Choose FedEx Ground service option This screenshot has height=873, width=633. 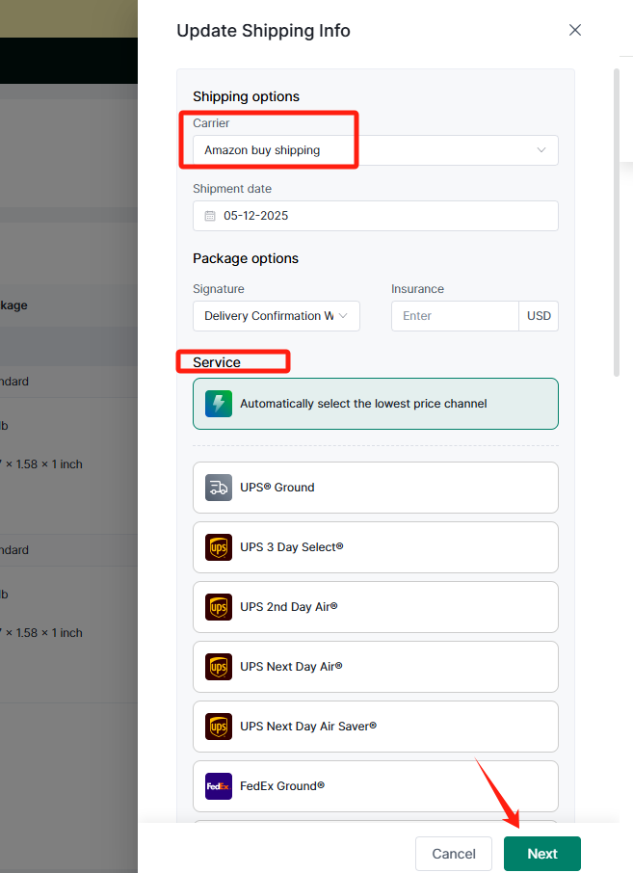pos(375,786)
